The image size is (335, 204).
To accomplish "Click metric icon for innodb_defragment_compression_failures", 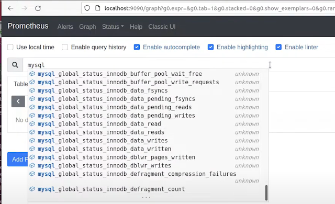I will (x=32, y=174).
